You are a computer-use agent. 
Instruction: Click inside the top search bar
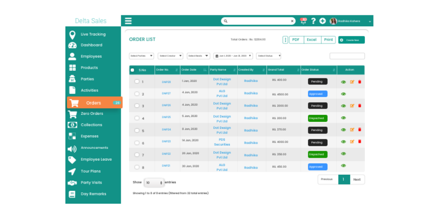tap(258, 21)
